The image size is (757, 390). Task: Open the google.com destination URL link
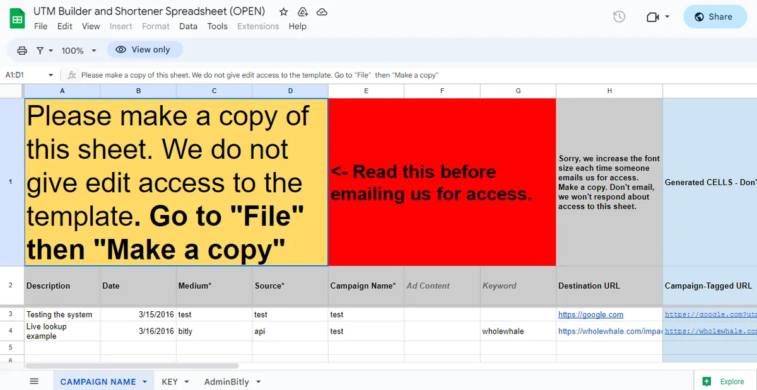590,314
